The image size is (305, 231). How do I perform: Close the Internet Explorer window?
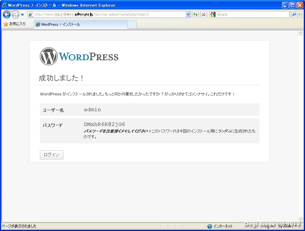(300, 5)
